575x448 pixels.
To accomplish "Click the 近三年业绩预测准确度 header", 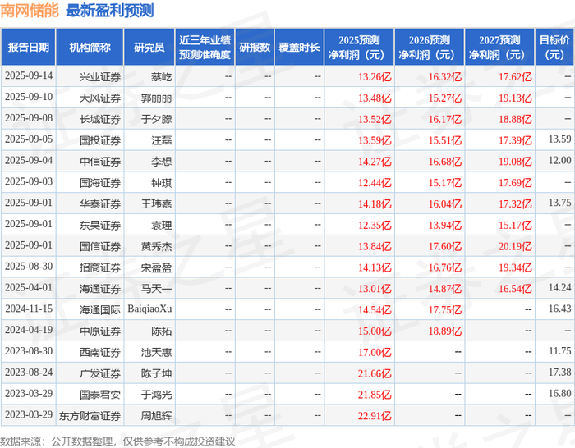I will (205, 48).
